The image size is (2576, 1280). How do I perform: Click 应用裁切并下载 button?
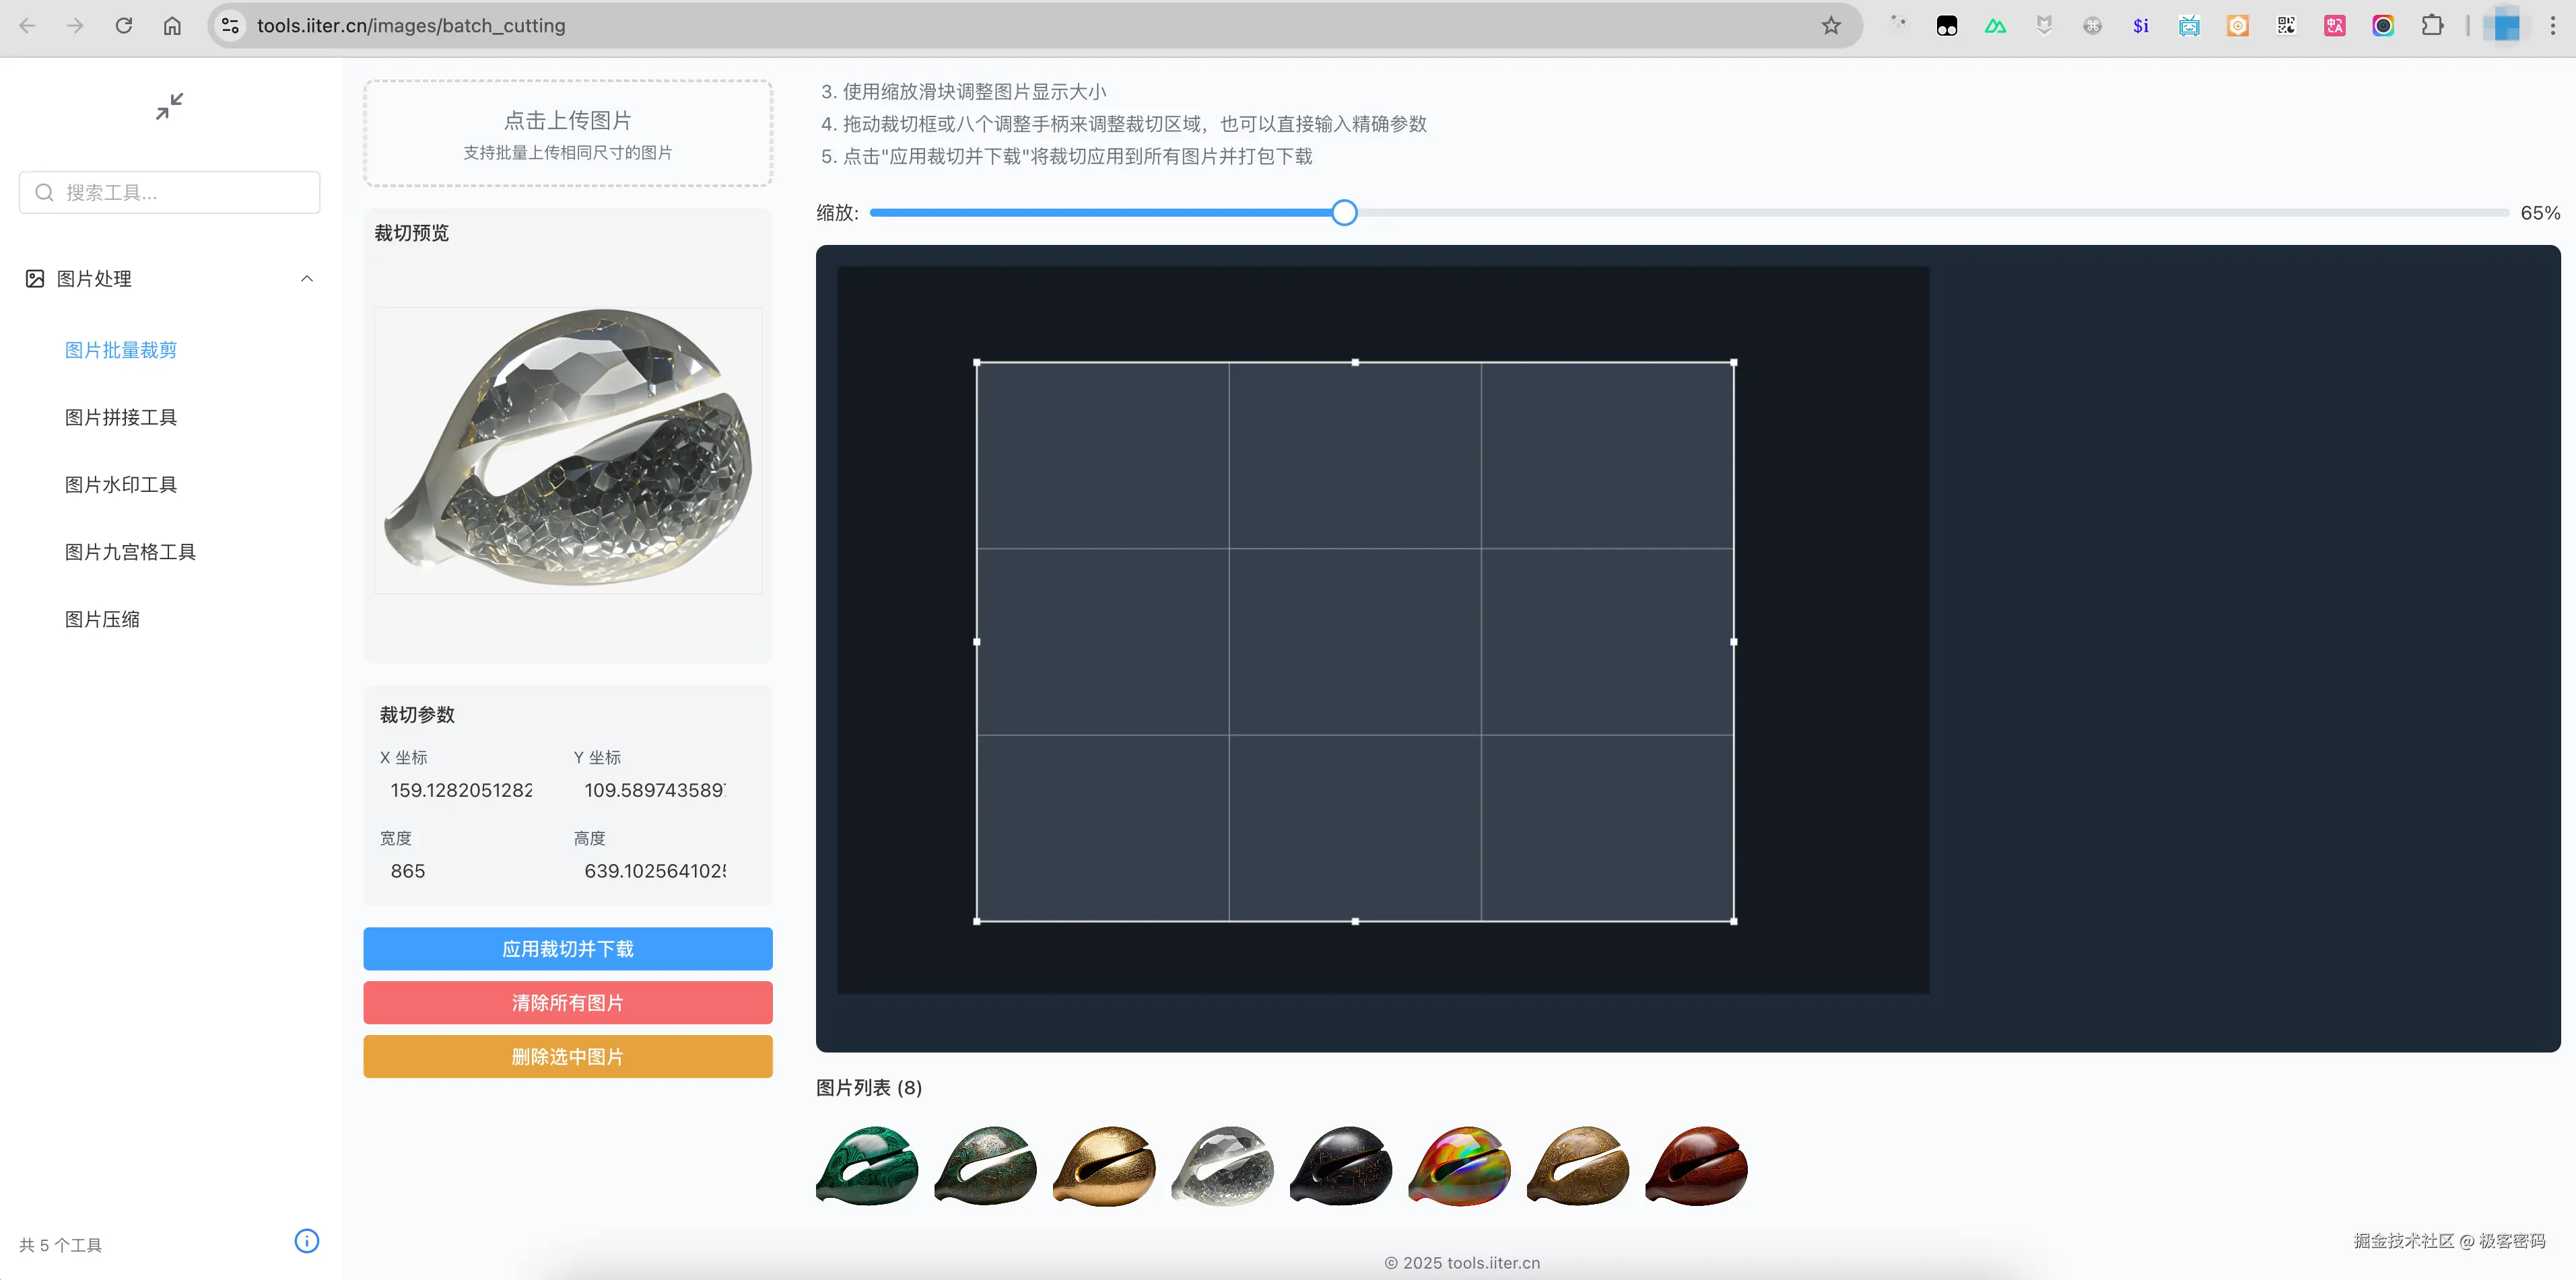[567, 948]
